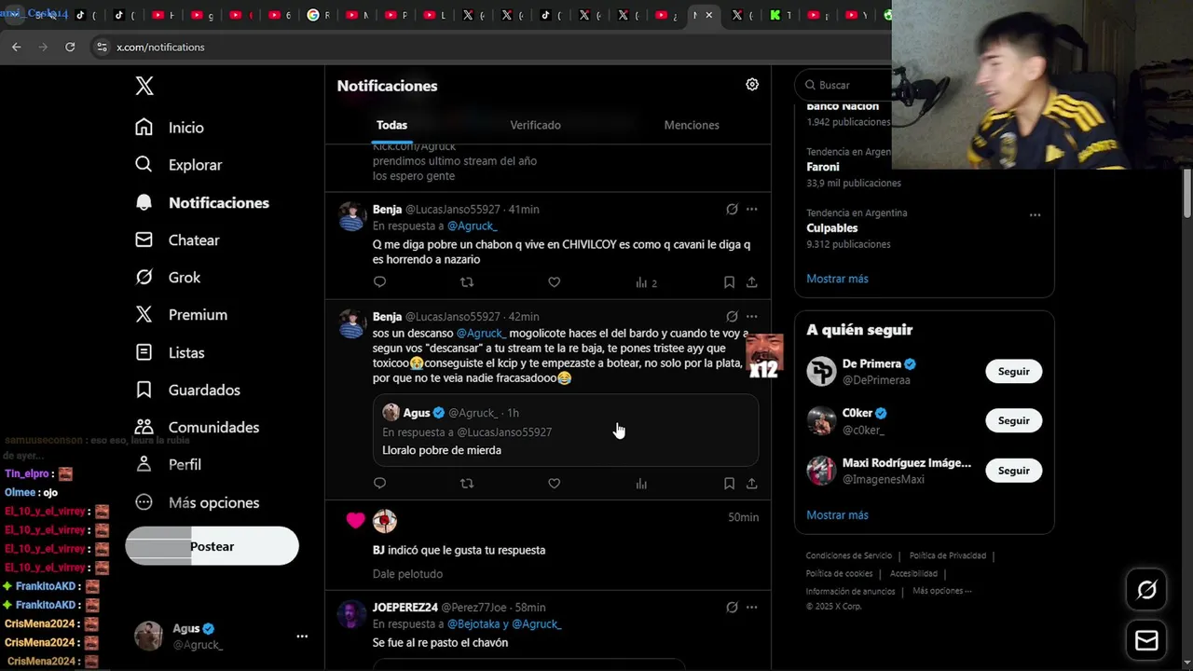Open Comunidades in the sidebar
Screen dimensions: 1193x671
197,427
